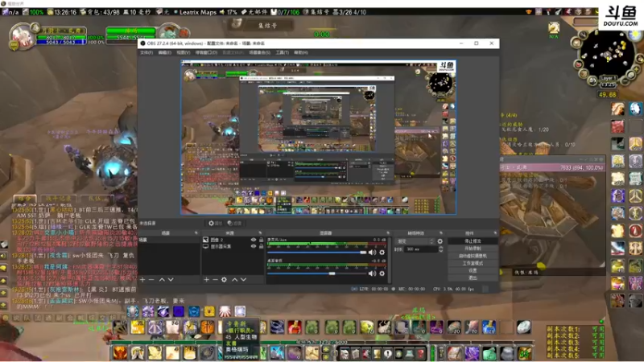Open the 场景集合(S) menu
This screenshot has width=644, height=362.
pyautogui.click(x=259, y=52)
